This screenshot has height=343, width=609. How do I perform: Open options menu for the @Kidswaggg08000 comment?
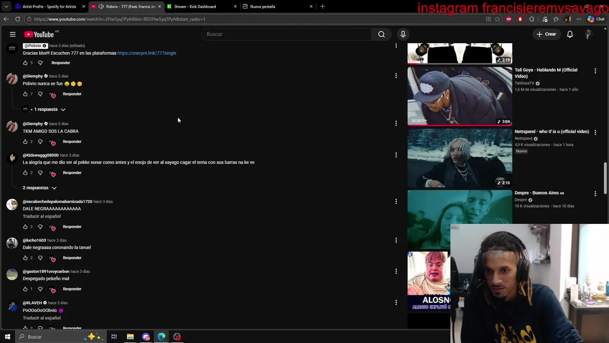click(396, 155)
